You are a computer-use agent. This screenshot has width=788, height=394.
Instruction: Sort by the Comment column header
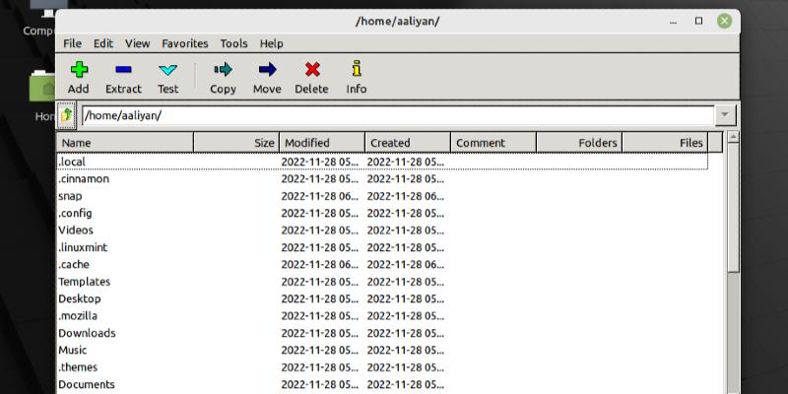click(x=493, y=143)
